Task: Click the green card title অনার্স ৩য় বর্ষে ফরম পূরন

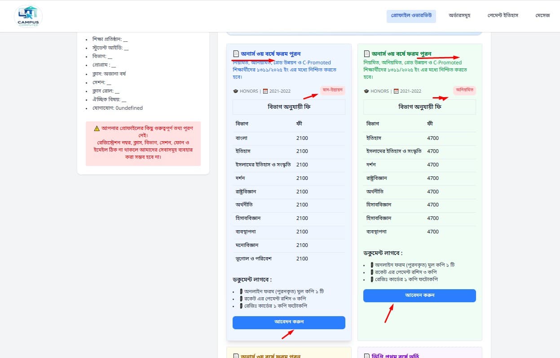Action: [x=401, y=54]
